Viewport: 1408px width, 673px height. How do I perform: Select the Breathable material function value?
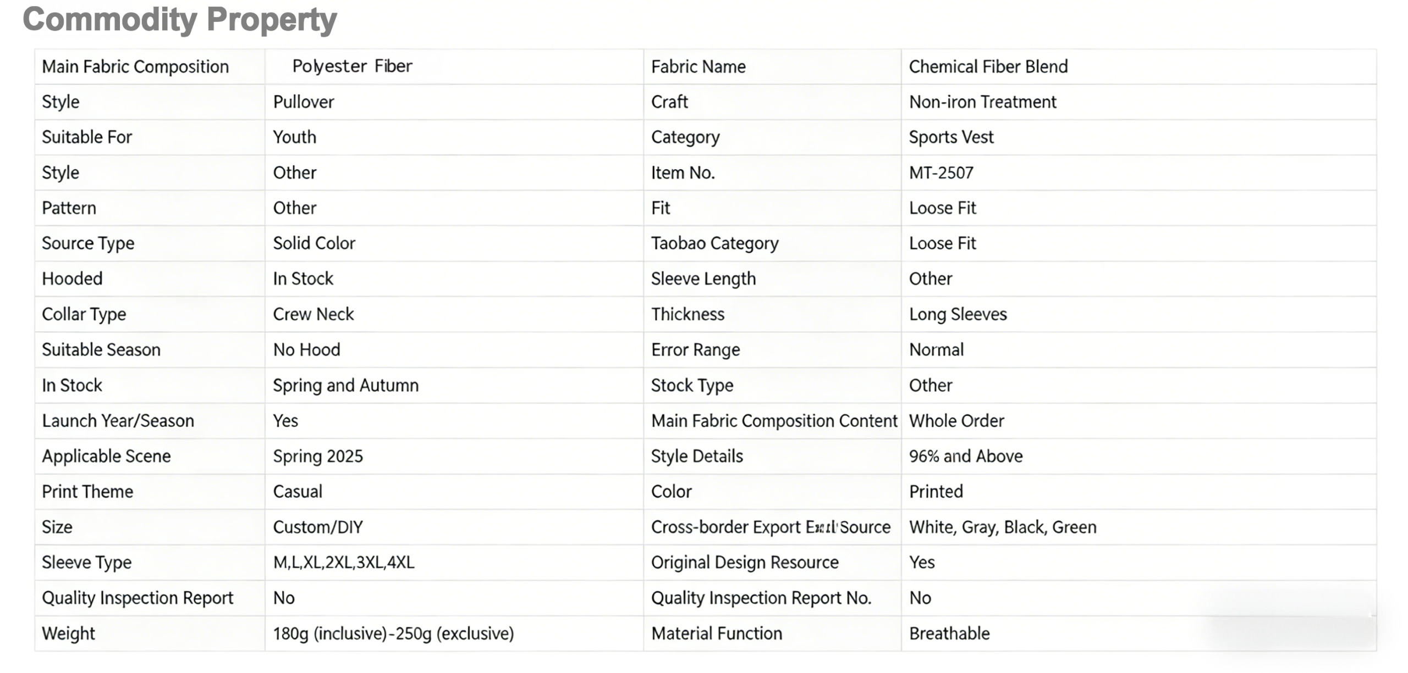pyautogui.click(x=949, y=633)
